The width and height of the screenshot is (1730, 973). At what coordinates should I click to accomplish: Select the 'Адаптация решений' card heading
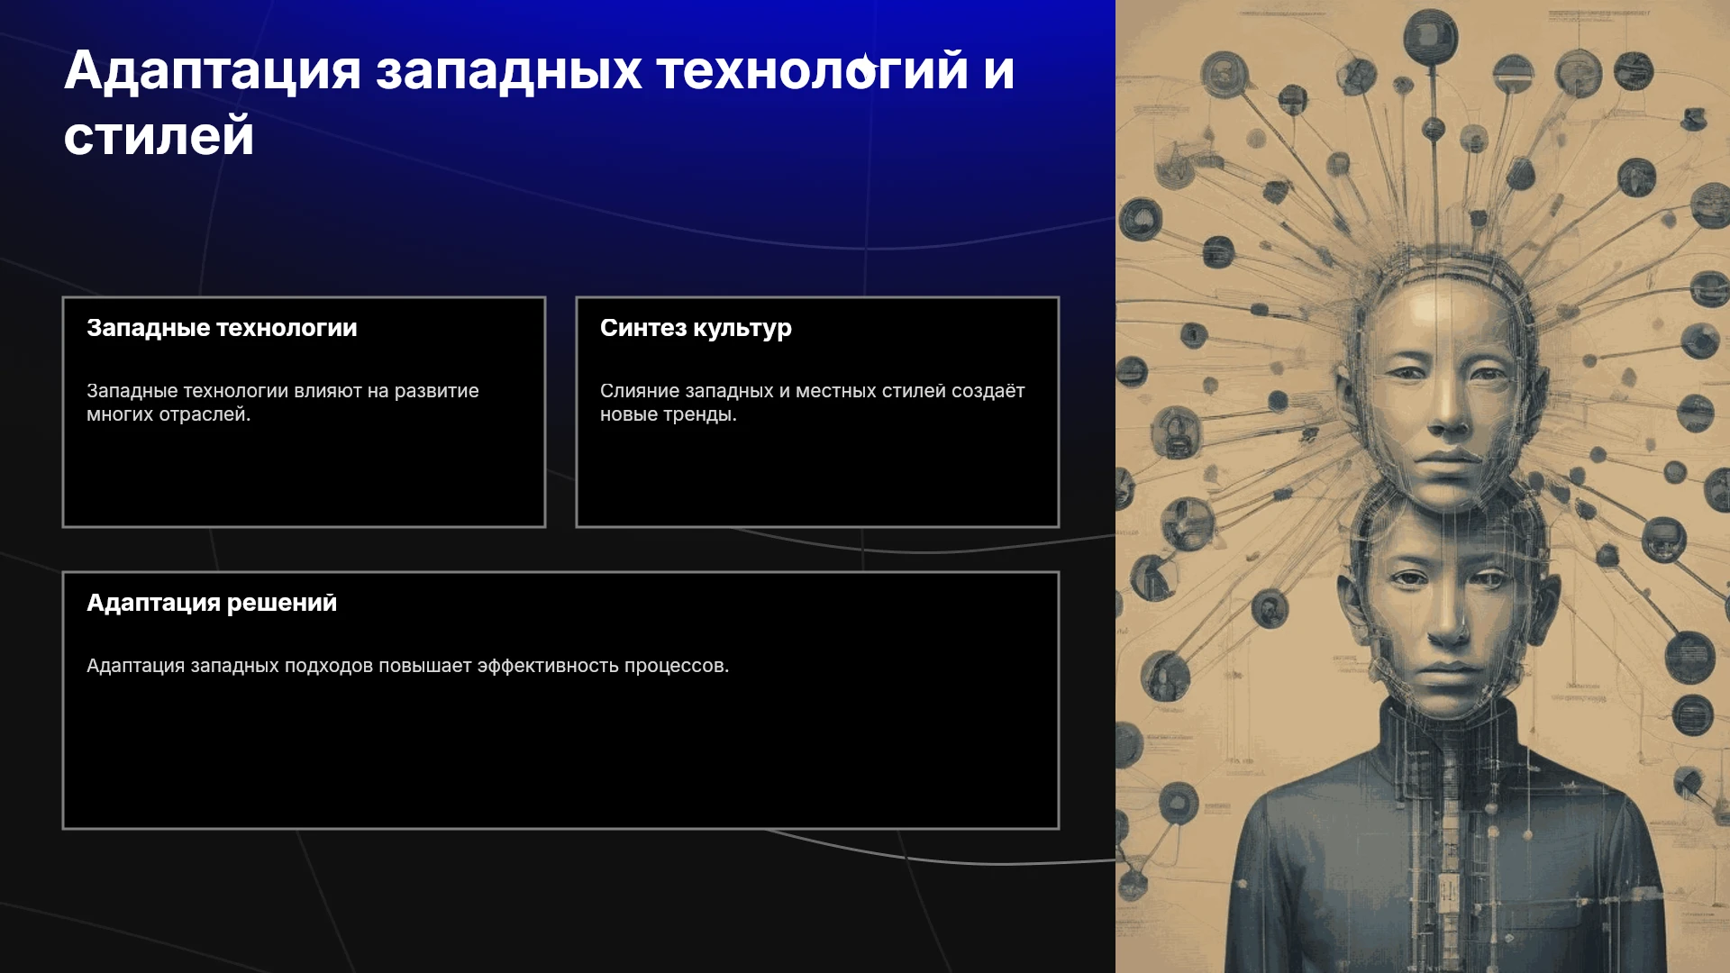212,603
